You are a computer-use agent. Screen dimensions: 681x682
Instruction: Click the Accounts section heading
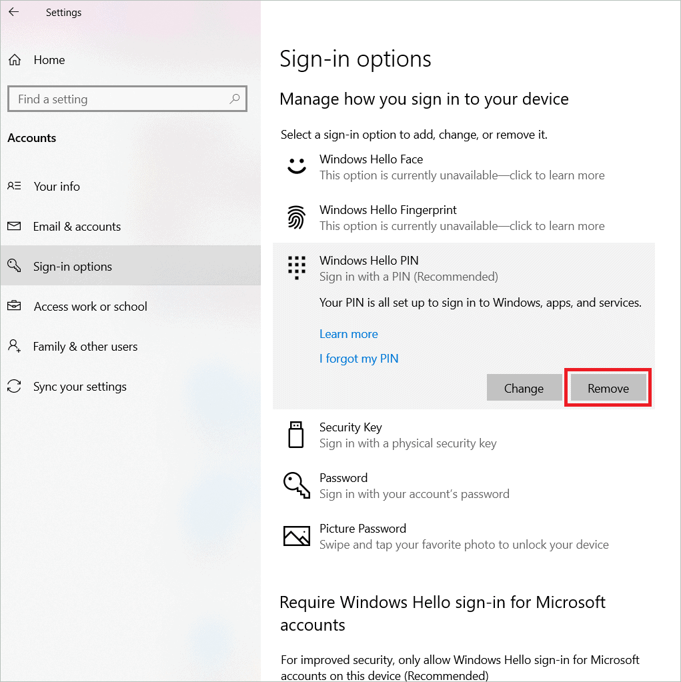point(32,138)
